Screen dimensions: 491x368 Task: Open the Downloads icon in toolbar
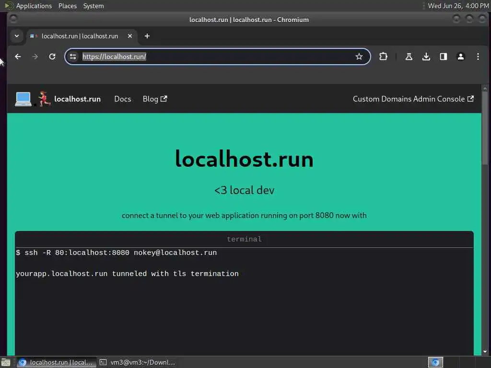[426, 57]
